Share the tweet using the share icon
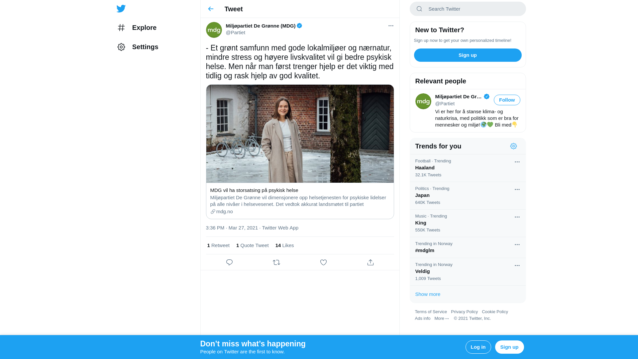 pos(371,262)
